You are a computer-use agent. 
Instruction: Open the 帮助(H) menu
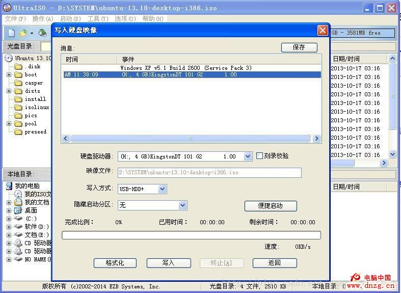point(153,19)
